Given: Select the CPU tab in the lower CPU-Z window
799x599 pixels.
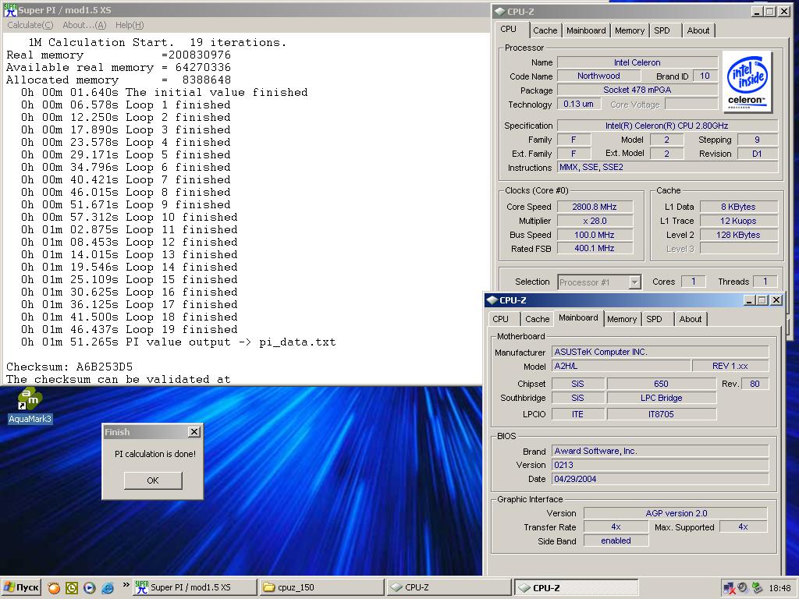Looking at the screenshot, I should tap(500, 319).
